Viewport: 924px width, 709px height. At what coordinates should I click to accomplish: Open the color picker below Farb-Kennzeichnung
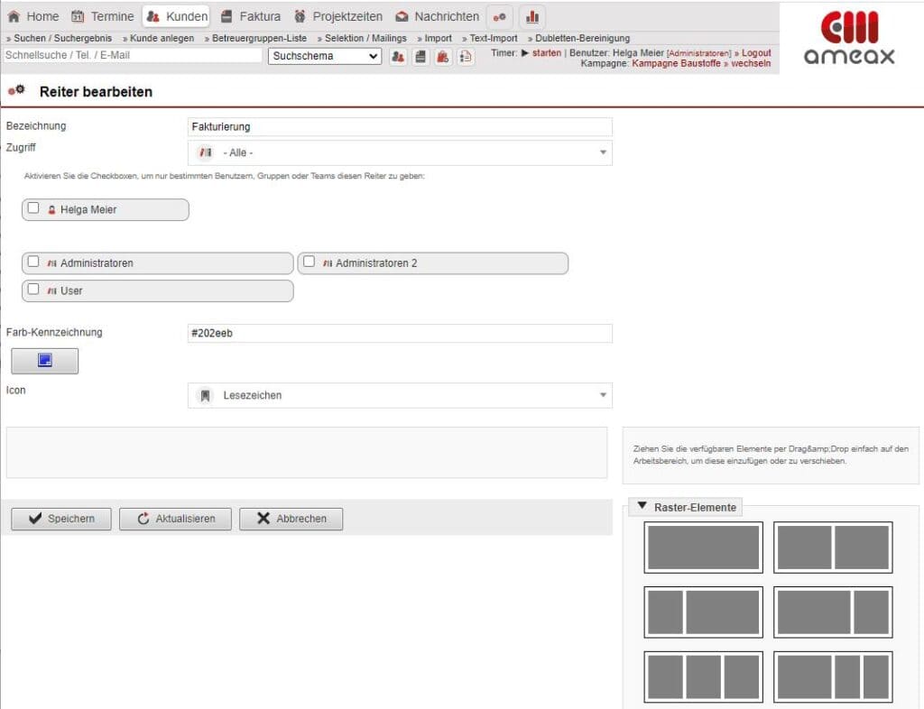tap(44, 360)
